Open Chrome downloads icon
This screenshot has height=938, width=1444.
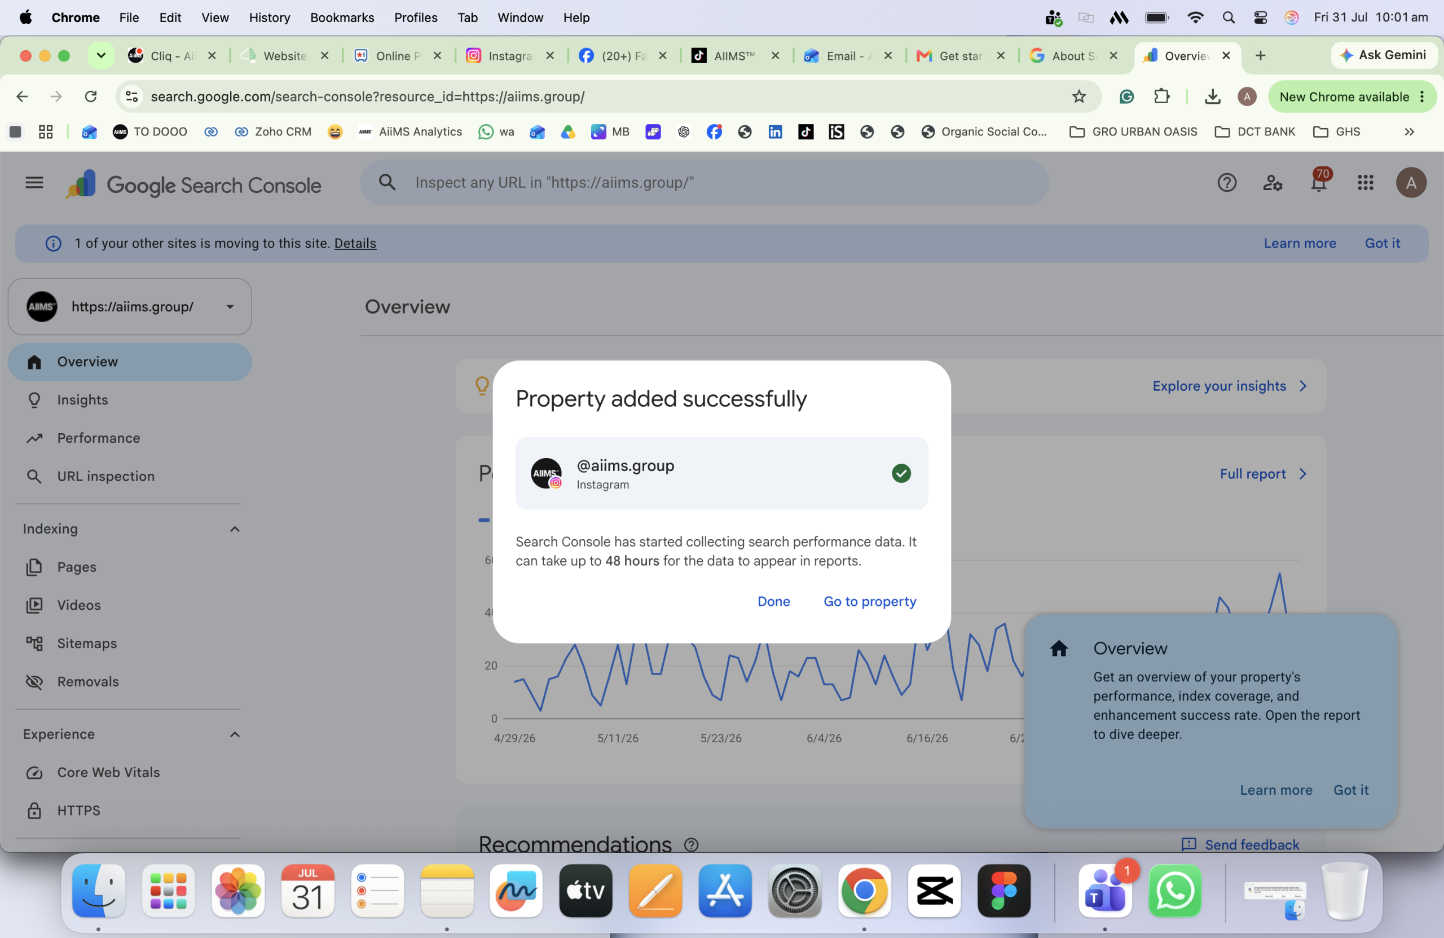point(1212,96)
